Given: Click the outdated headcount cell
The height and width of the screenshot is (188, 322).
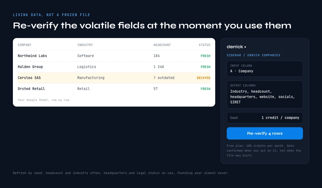Looking at the screenshot, I should click(164, 78).
